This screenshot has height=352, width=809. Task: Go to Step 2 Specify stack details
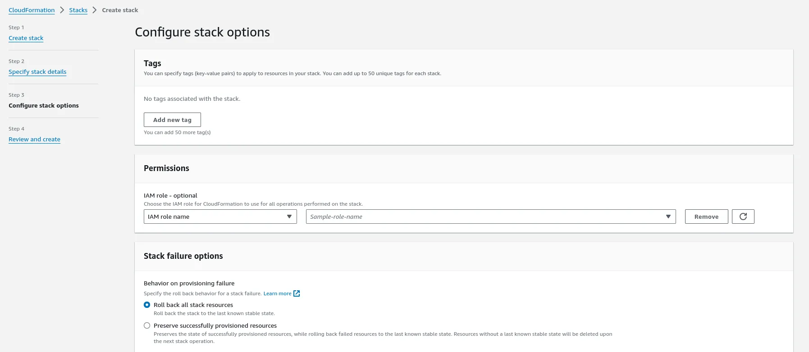37,72
